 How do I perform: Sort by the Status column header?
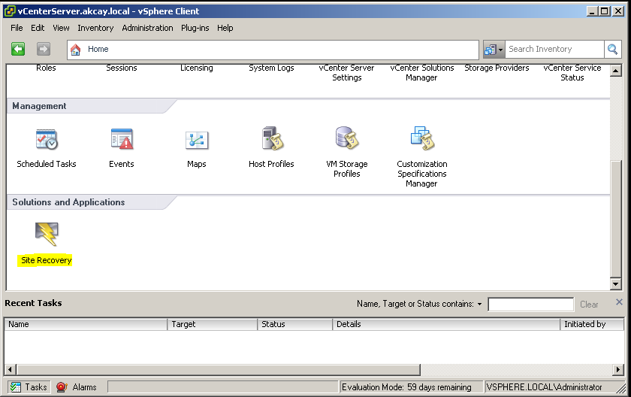295,324
